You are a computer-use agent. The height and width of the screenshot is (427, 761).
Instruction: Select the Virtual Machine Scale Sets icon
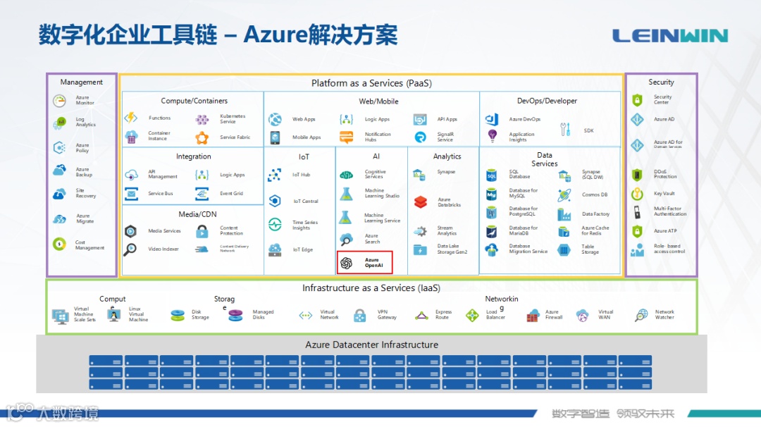(61, 316)
